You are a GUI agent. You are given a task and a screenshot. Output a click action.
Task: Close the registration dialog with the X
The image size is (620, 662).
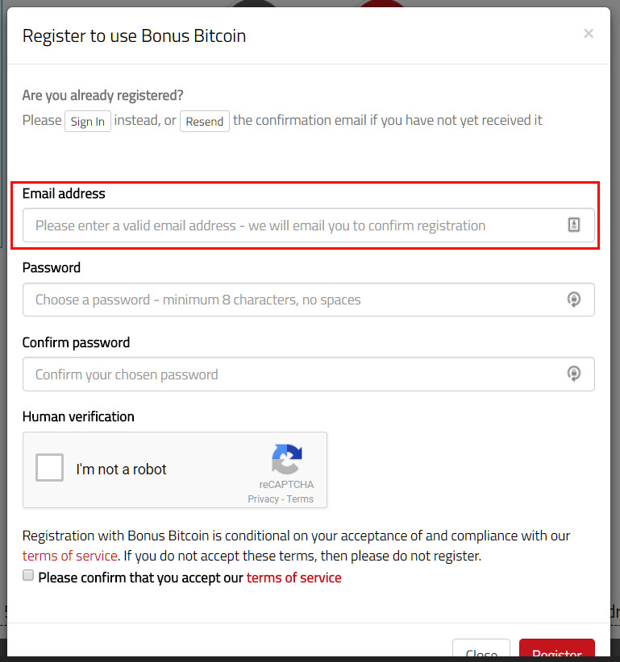point(589,33)
